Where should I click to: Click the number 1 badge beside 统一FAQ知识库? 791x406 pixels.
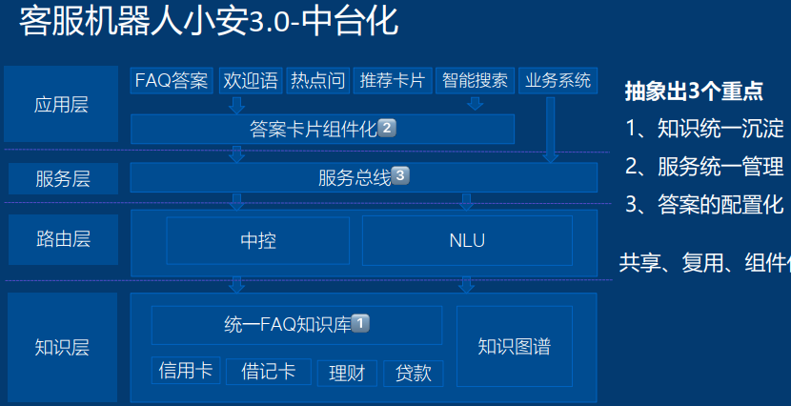pos(360,324)
